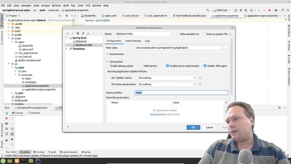
Task: Run with coverage toolbar icon
Action: (x=246, y=10)
